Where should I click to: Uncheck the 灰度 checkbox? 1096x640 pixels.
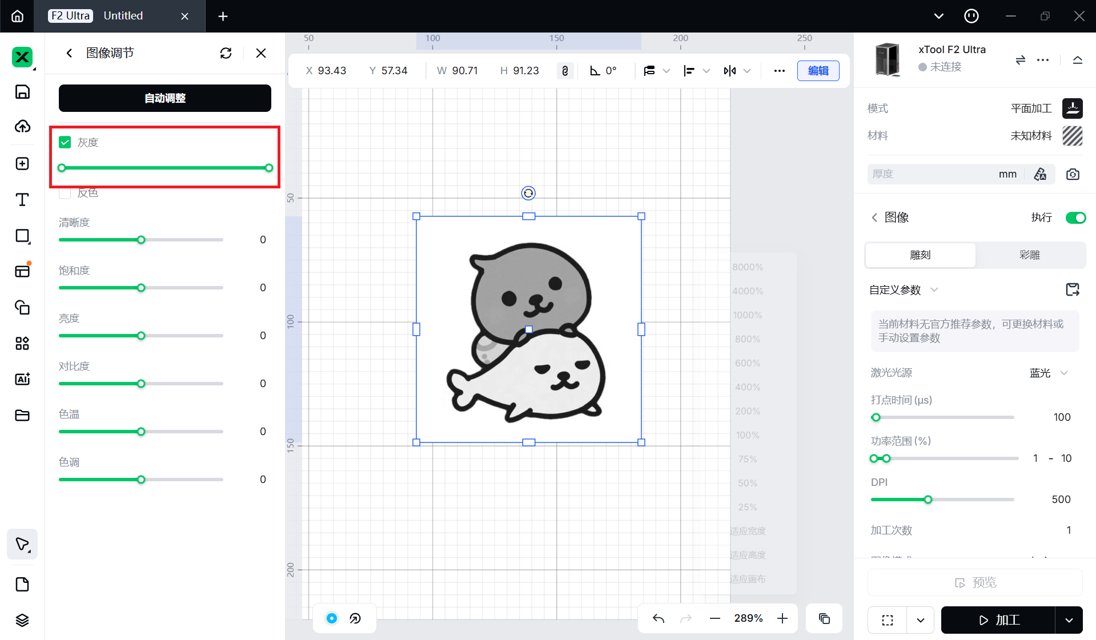click(65, 142)
